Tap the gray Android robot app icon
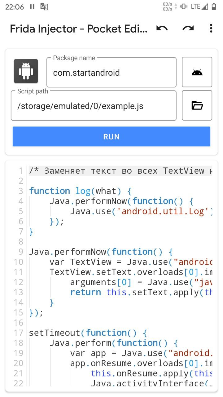The height and width of the screenshot is (397, 223). 26,71
